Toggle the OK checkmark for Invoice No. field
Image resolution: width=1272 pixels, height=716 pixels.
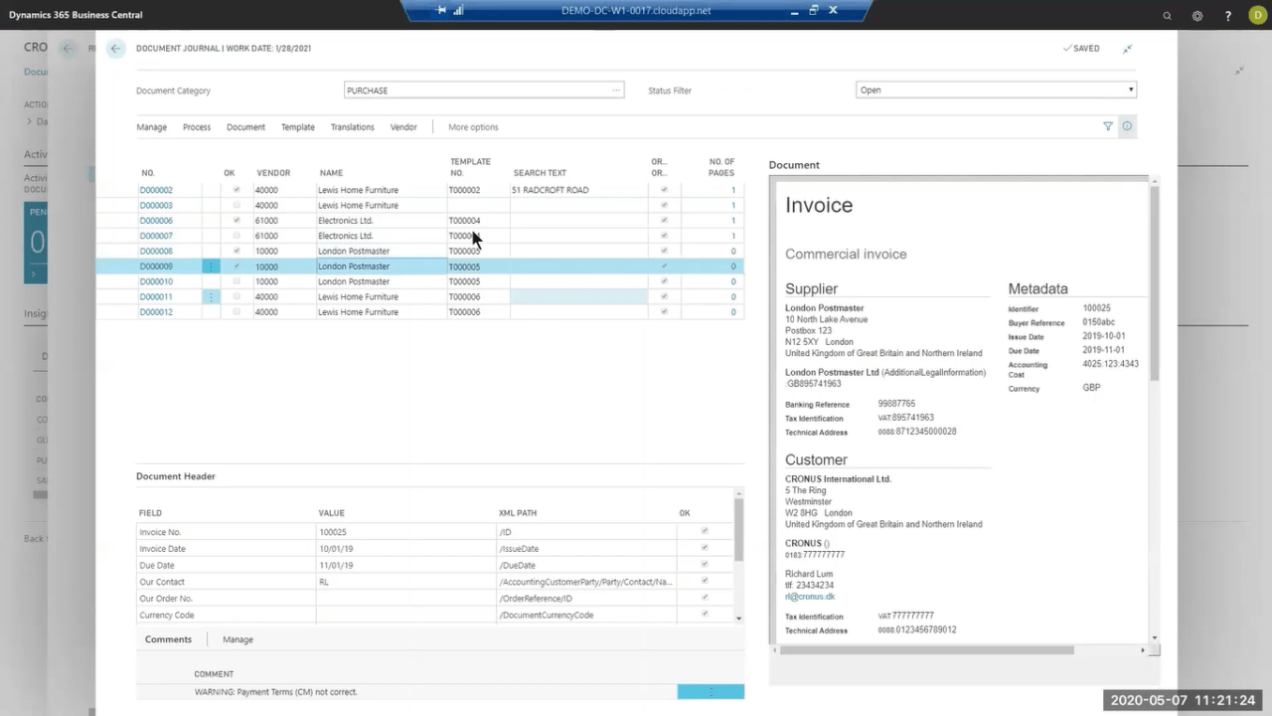pos(704,532)
